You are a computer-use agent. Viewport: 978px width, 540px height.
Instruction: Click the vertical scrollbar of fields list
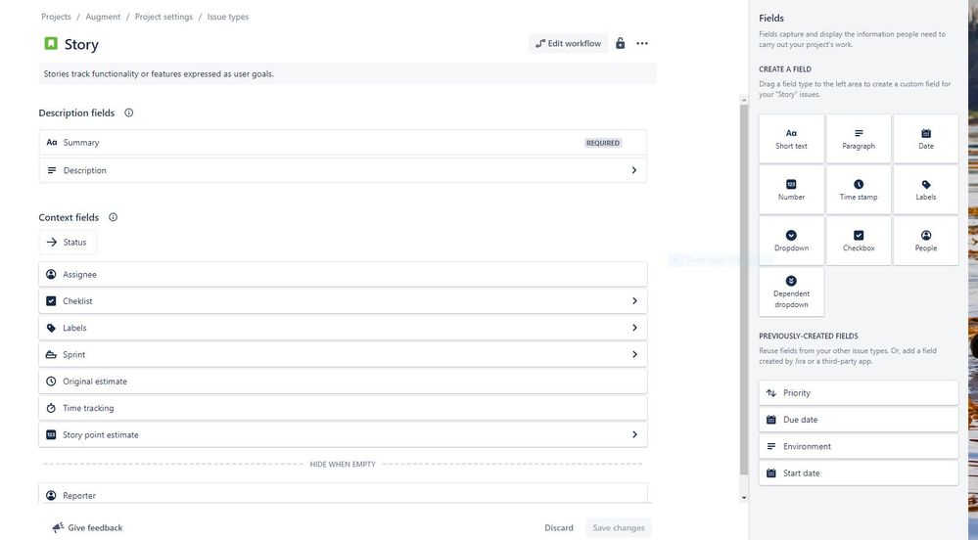click(743, 290)
